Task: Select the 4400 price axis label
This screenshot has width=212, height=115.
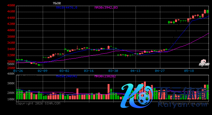Action: click(11, 18)
